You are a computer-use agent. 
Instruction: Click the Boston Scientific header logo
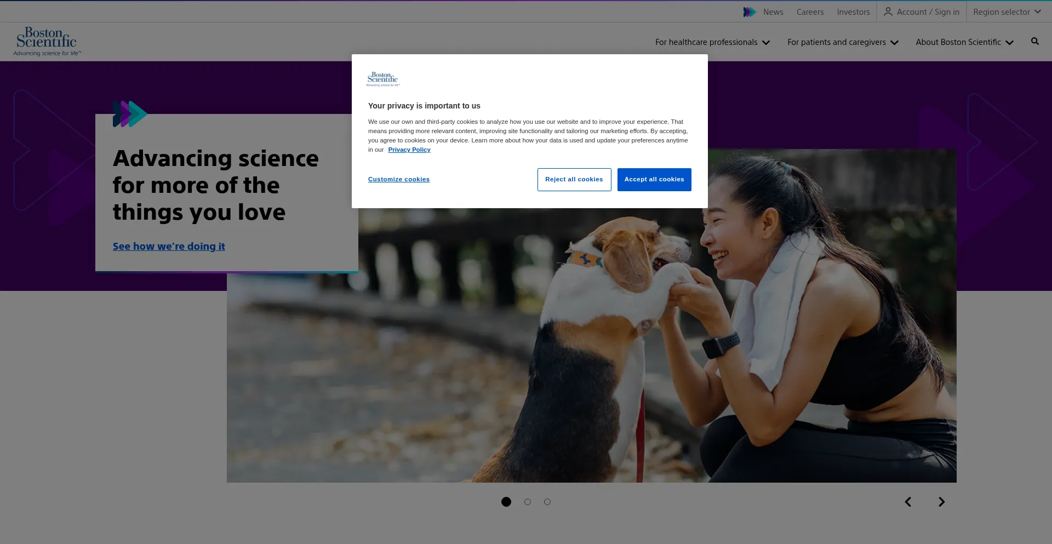pos(47,42)
